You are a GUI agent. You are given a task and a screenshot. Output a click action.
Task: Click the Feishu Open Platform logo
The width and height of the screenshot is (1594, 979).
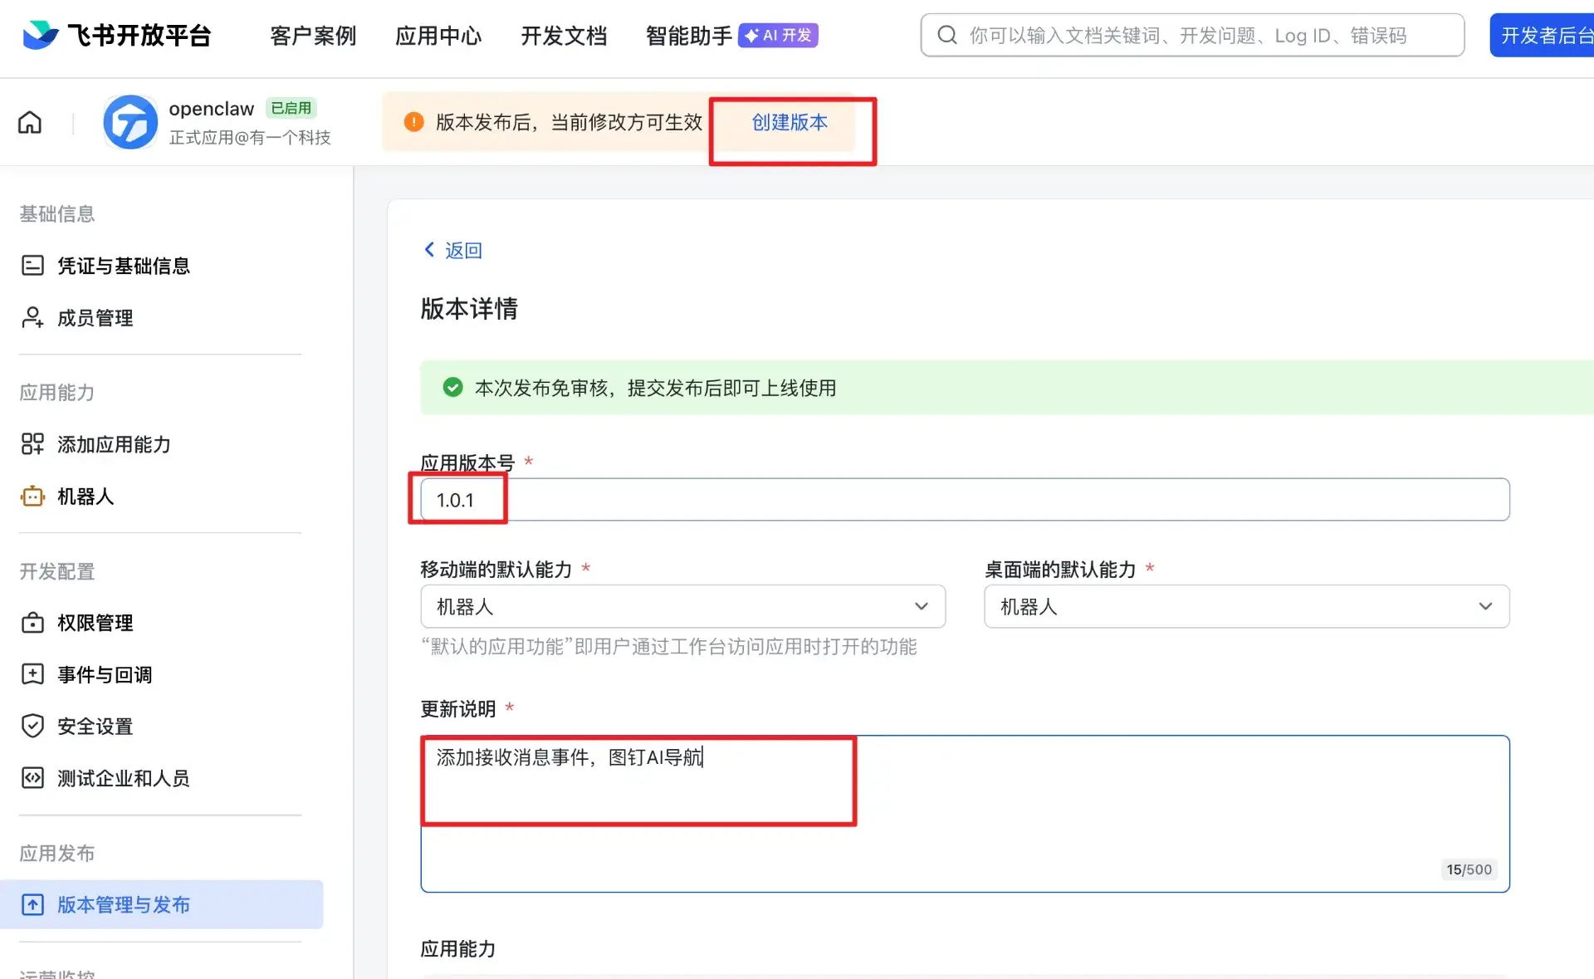point(116,35)
